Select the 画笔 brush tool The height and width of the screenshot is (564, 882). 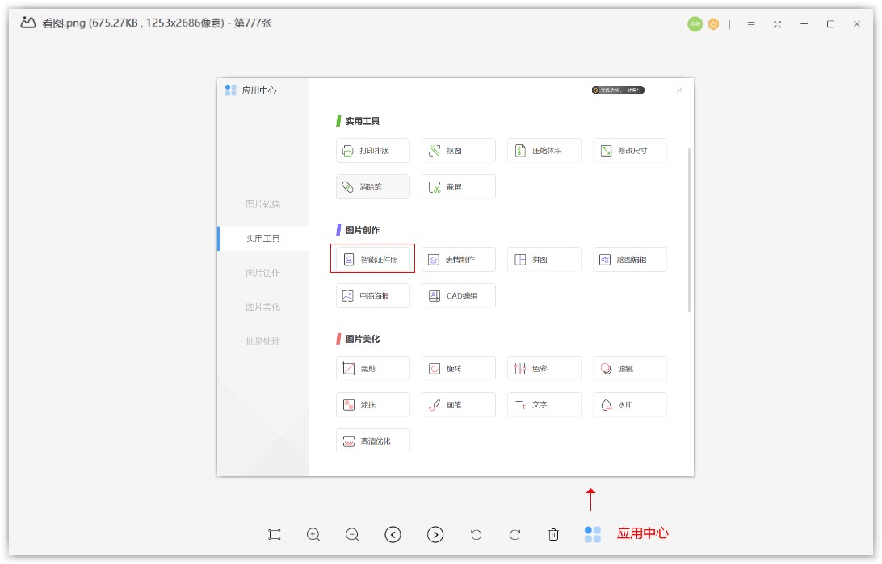tap(459, 404)
